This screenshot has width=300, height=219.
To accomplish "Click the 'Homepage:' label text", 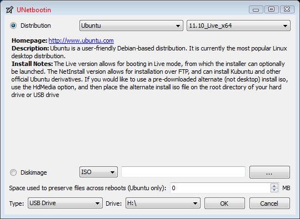I will tap(29, 40).
